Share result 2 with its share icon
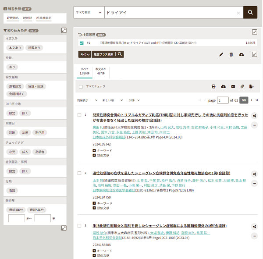 click(254, 174)
